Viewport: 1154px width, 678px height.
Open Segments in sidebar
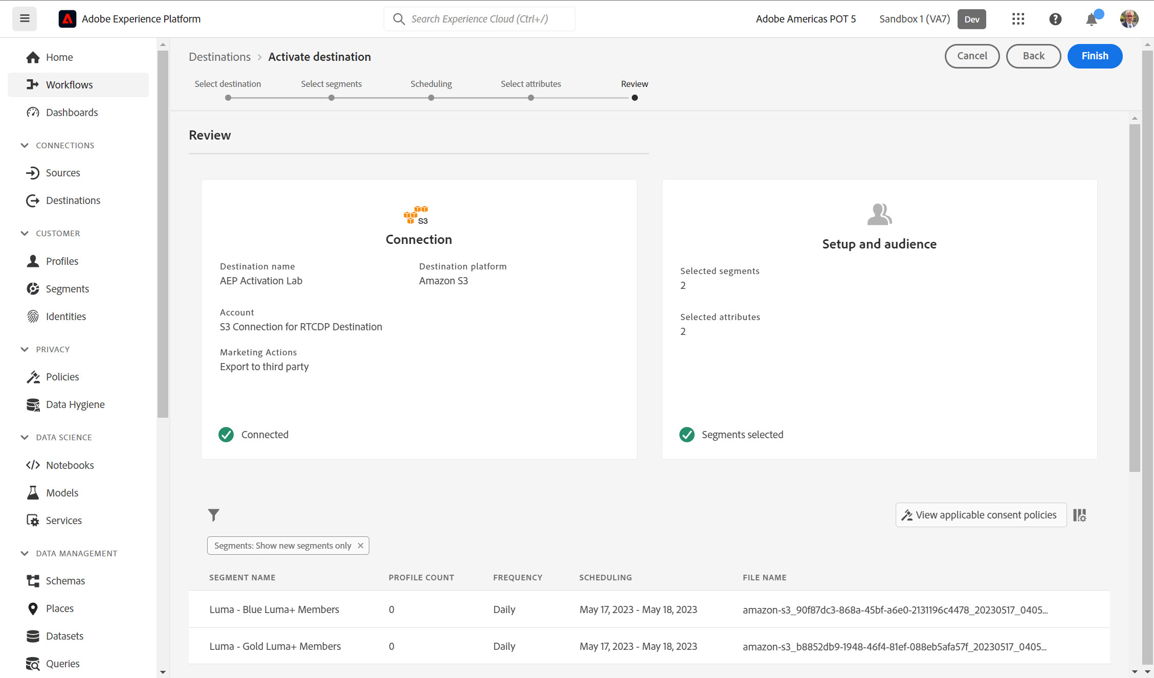click(78, 289)
